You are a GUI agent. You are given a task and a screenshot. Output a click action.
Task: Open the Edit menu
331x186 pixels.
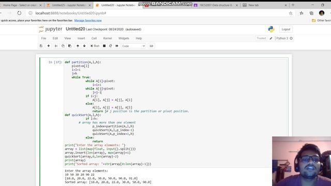(x=55, y=38)
